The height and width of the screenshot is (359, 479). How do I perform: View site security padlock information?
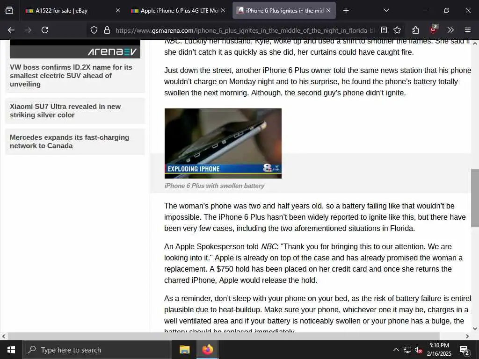[107, 30]
